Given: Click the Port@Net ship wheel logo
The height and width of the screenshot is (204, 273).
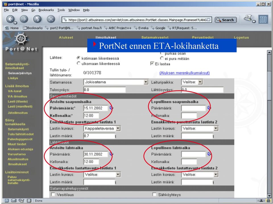Looking at the screenshot, I should [21, 39].
